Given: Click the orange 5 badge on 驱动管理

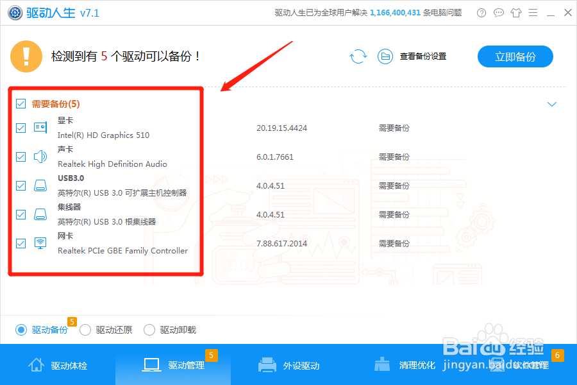Looking at the screenshot, I should 211,355.
